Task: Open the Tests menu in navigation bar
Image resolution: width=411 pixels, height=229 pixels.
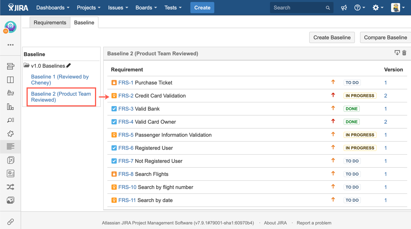Action: coord(173,8)
